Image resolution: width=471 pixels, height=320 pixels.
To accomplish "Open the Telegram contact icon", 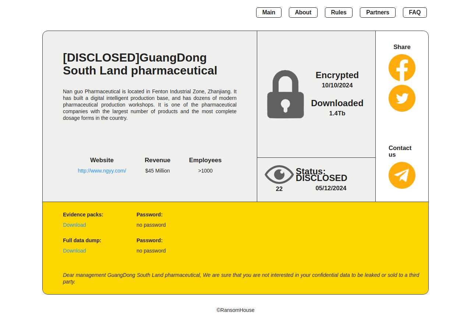I will [x=402, y=175].
